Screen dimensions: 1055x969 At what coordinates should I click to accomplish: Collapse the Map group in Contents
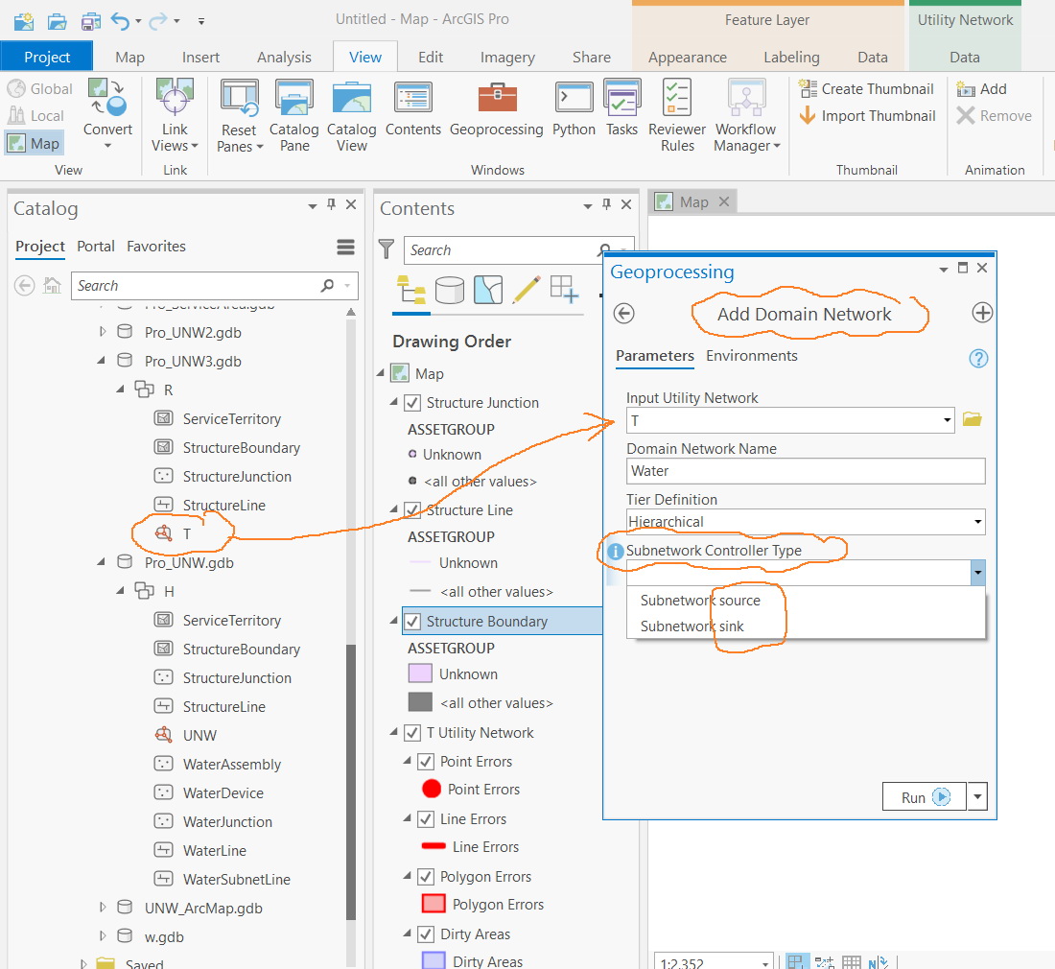pyautogui.click(x=380, y=373)
